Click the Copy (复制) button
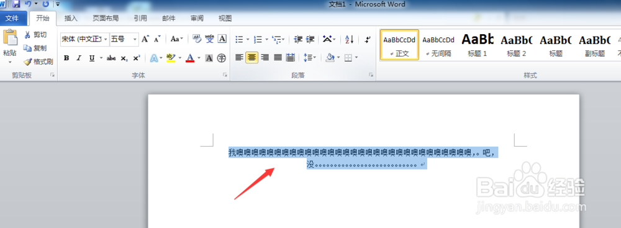Viewport: 621px width, 228px height. point(35,48)
